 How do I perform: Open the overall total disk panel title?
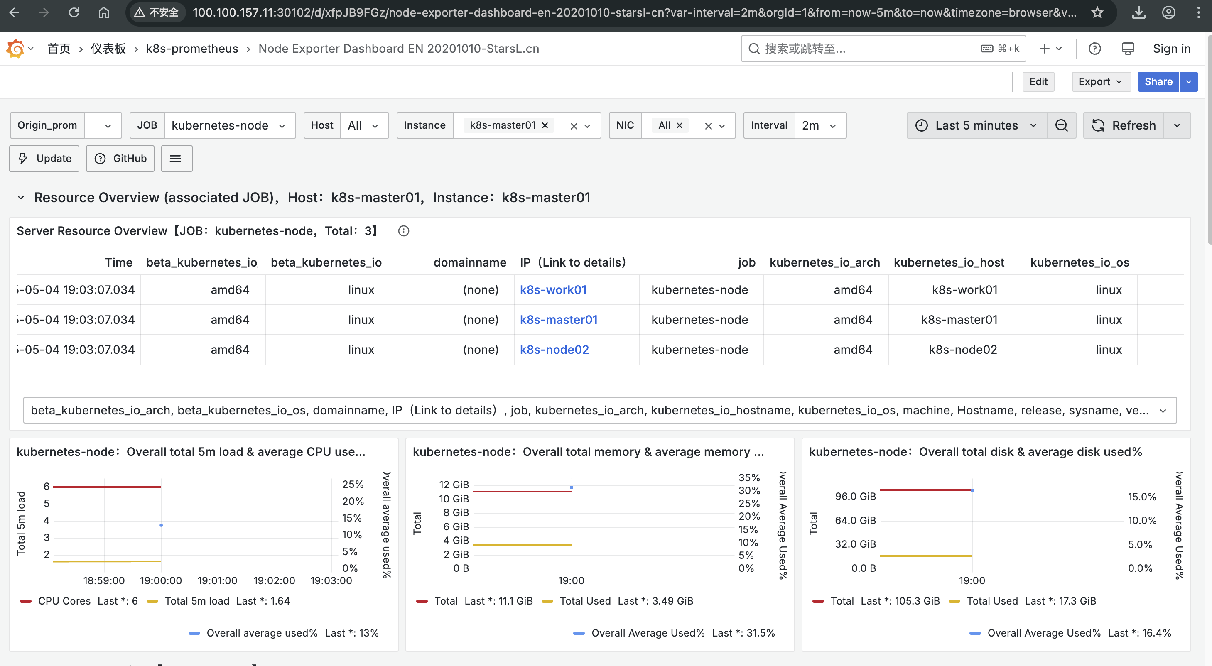tap(975, 452)
